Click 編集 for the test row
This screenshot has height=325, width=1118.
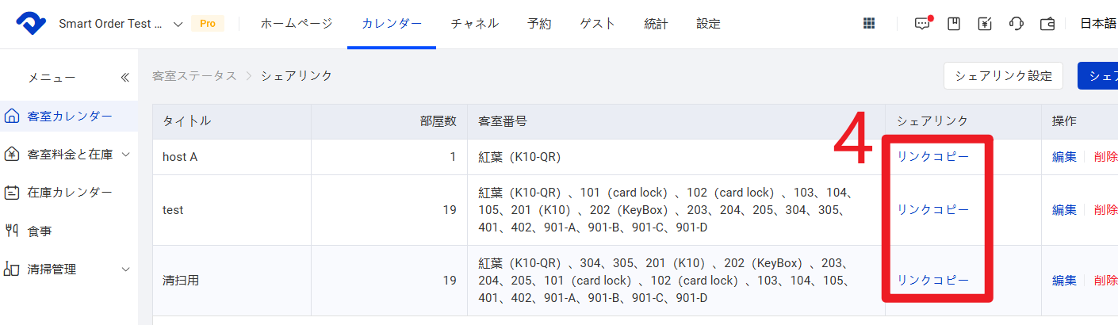pyautogui.click(x=1064, y=210)
